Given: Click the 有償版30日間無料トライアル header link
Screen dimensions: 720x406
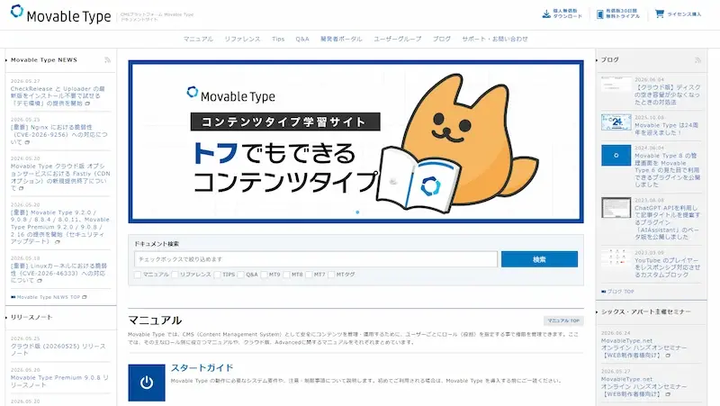Looking at the screenshot, I should [618, 14].
